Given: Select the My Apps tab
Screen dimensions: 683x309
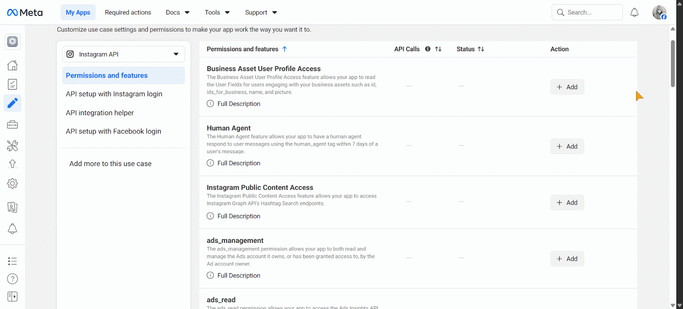Looking at the screenshot, I should click(x=78, y=12).
